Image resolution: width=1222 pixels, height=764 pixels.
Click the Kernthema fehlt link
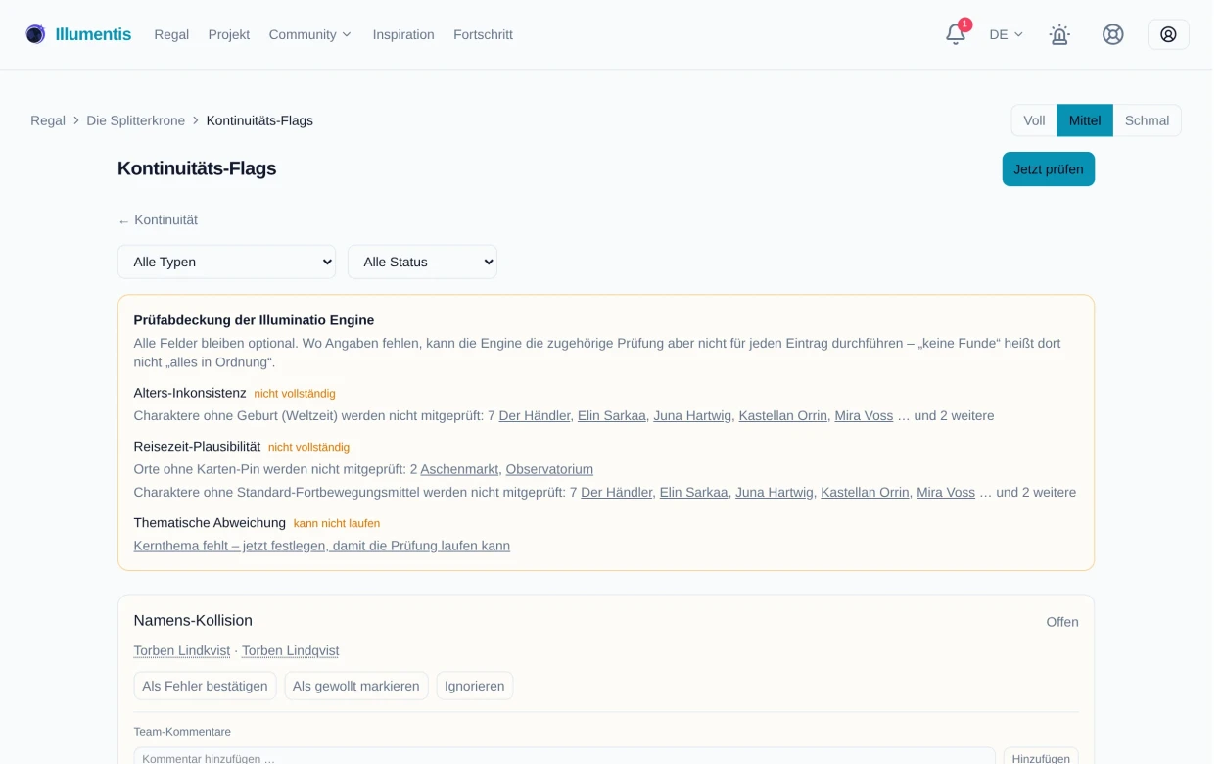tap(321, 546)
